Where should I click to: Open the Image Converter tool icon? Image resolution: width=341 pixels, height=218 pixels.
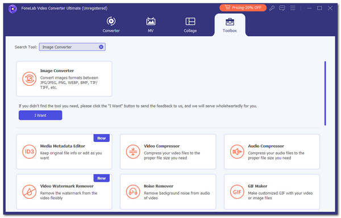[29, 79]
